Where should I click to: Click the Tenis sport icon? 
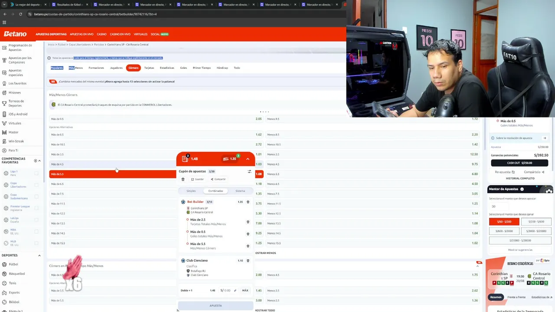[4, 283]
